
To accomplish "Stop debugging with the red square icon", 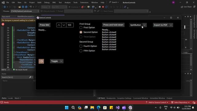I will pyautogui.click(x=103, y=7).
